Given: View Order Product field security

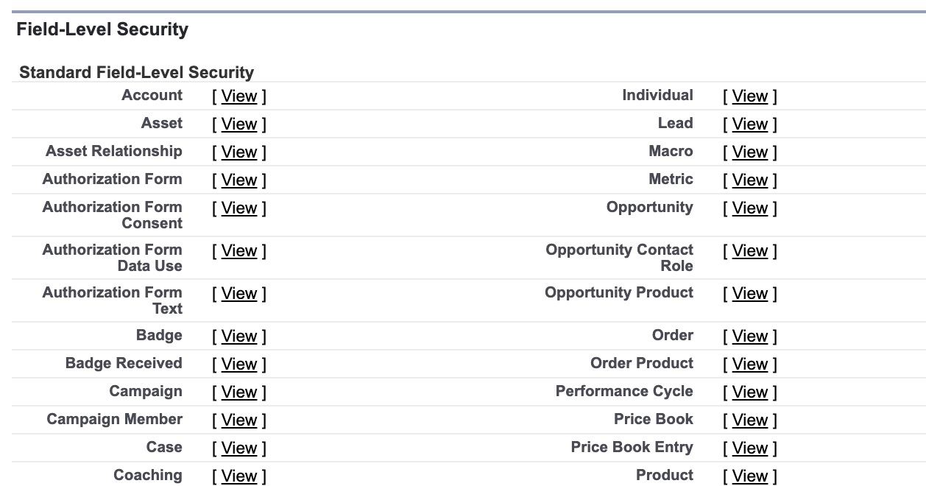Looking at the screenshot, I should tap(750, 364).
